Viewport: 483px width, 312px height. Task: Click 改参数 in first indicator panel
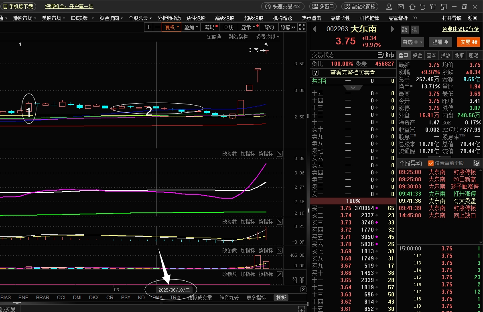pyautogui.click(x=229, y=154)
